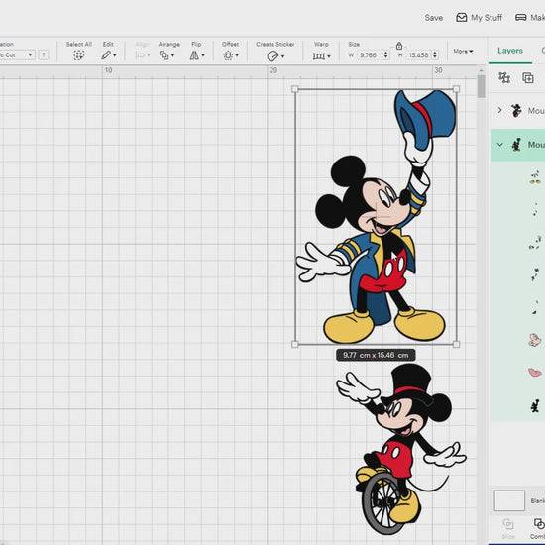This screenshot has width=545, height=545.
Task: Click the top-left selection box handle
Action: pyautogui.click(x=295, y=89)
